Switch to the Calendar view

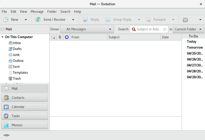24,107
